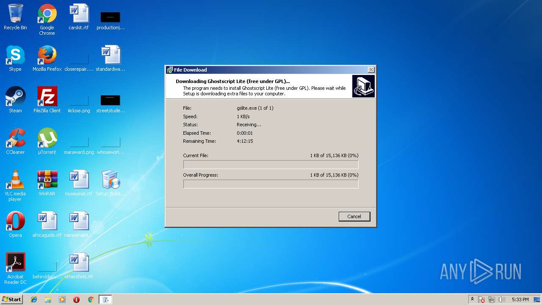542x305 pixels.
Task: Select the namesmaint... document icon
Action: click(79, 225)
